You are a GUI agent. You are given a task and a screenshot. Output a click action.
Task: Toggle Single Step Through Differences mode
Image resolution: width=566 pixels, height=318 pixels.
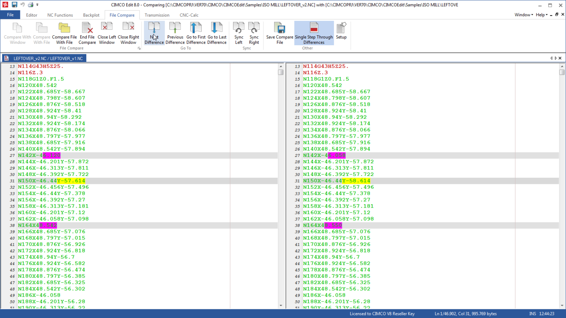pyautogui.click(x=314, y=33)
